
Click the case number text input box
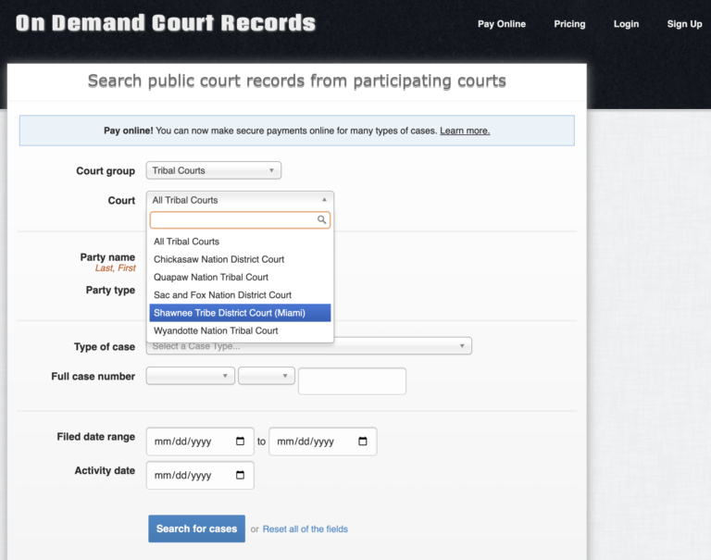(352, 381)
